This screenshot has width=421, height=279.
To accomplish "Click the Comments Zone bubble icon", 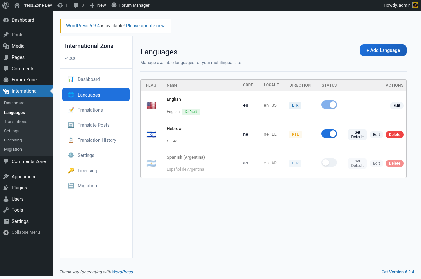I will point(6,161).
